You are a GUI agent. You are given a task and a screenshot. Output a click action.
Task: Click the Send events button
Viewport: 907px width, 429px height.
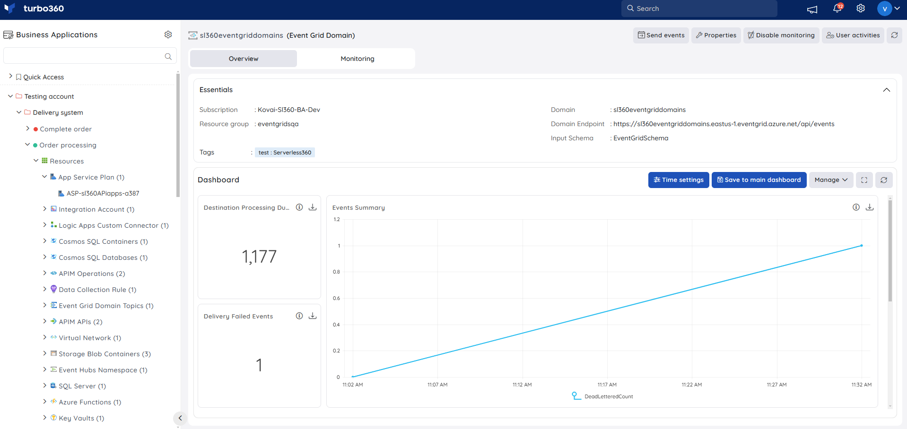click(661, 35)
